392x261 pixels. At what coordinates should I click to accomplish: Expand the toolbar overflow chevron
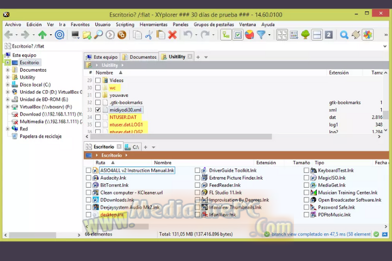point(386,35)
